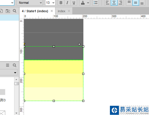Select the bright yellow rectangle
This screenshot has height=115, width=149.
[54, 67]
